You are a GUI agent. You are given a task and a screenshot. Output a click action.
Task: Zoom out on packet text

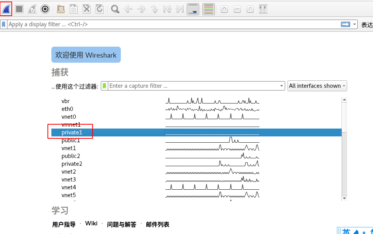click(x=237, y=9)
